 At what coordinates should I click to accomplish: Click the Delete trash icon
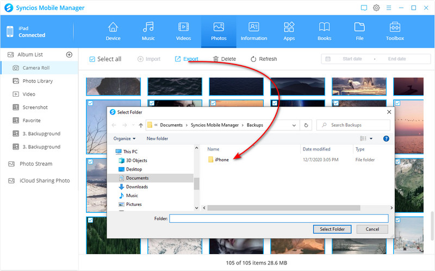216,59
